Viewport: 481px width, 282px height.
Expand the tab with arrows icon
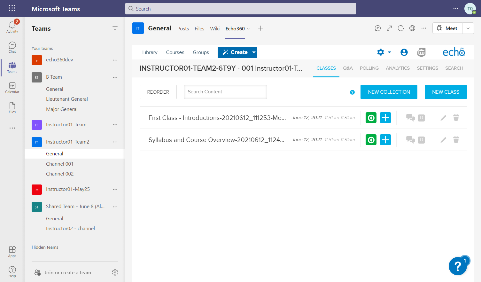coord(389,28)
